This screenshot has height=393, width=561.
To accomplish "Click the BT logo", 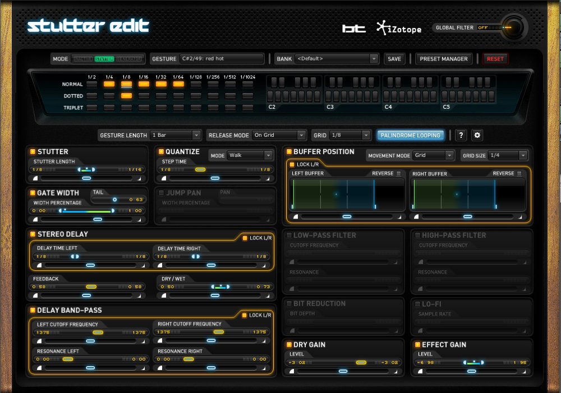I will click(x=354, y=27).
